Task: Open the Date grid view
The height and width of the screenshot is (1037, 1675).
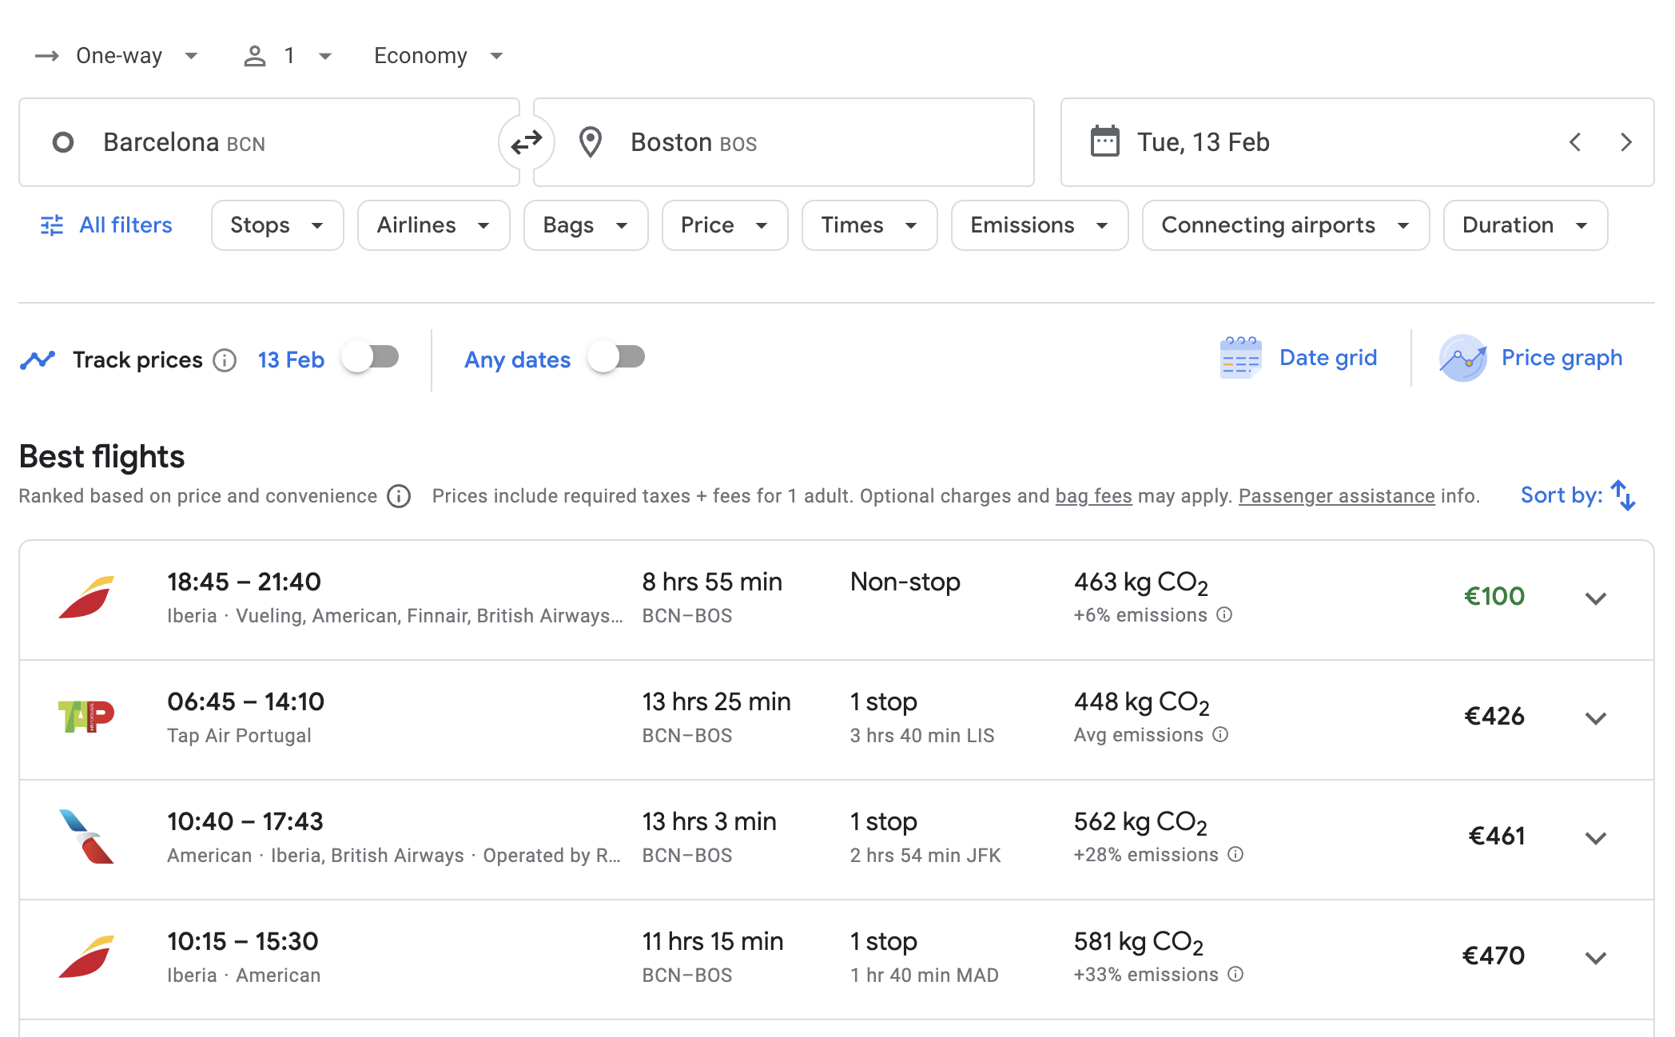Action: pos(1298,358)
